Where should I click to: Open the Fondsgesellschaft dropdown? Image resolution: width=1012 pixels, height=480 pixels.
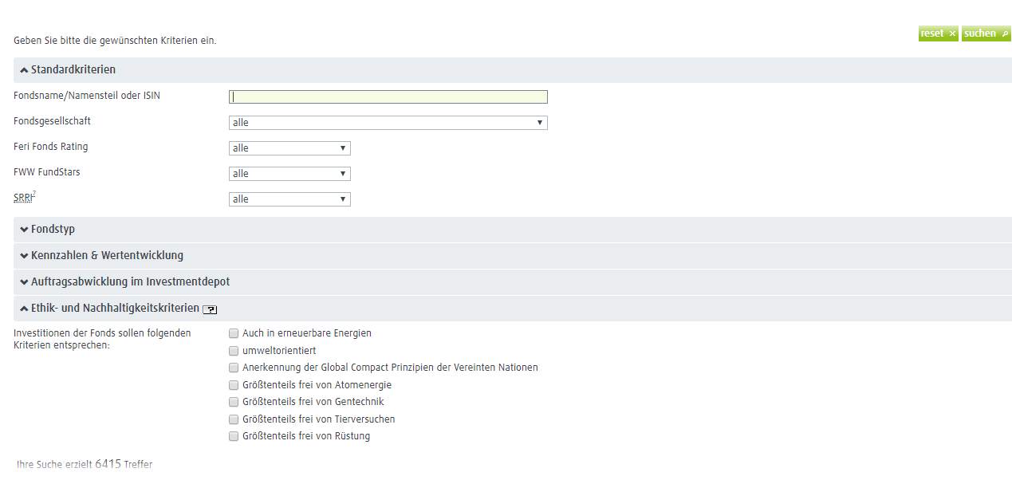388,123
